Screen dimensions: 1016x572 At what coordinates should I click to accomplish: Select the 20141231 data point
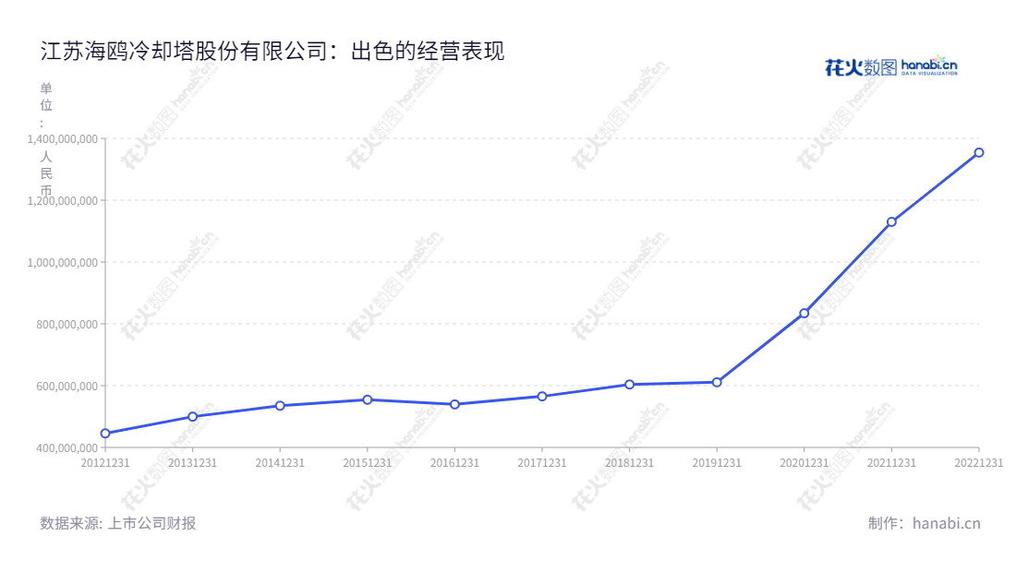280,406
